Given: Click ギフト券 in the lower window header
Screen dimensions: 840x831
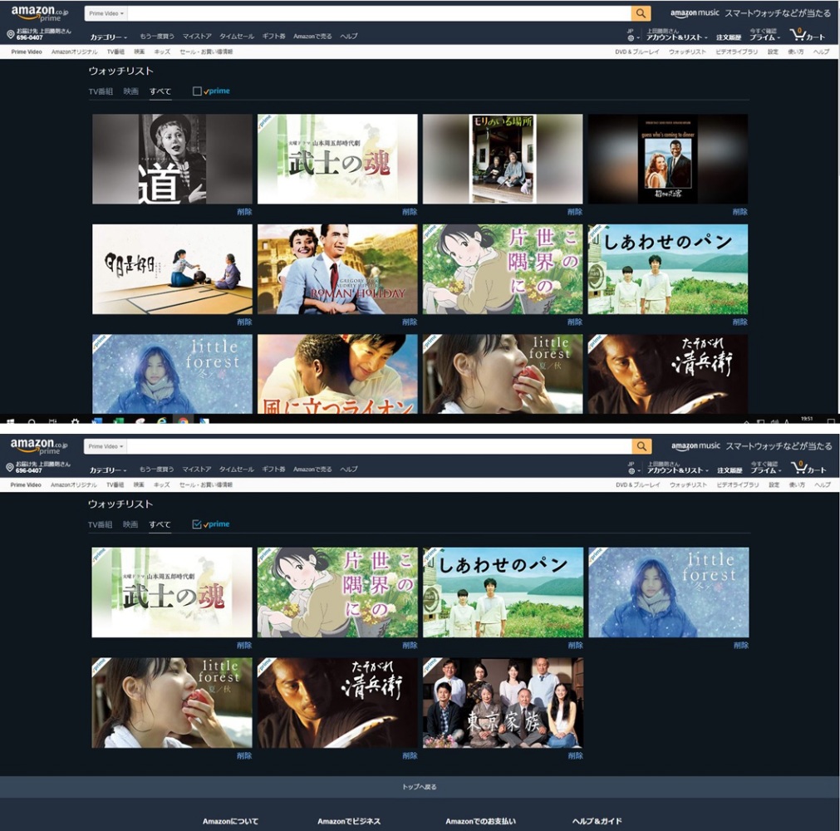Looking at the screenshot, I should (273, 470).
